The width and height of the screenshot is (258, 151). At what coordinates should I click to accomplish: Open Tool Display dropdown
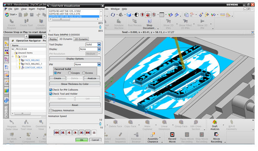click(99, 44)
